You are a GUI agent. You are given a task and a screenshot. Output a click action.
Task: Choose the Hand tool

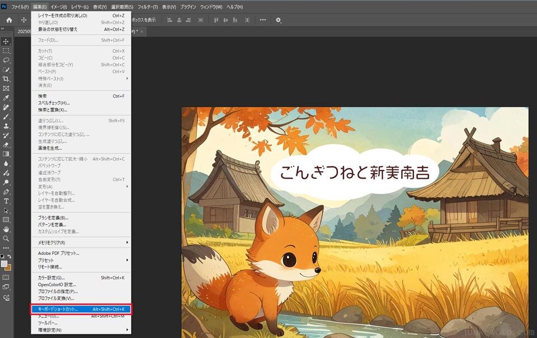click(x=6, y=229)
